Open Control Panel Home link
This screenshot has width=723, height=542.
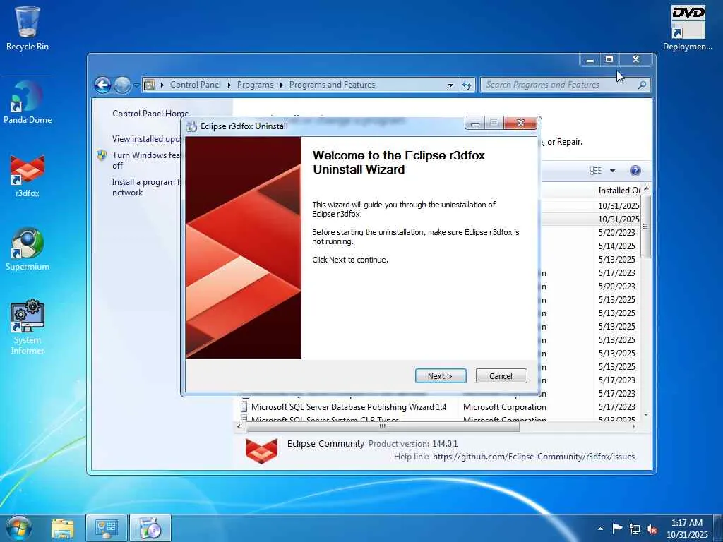click(150, 114)
